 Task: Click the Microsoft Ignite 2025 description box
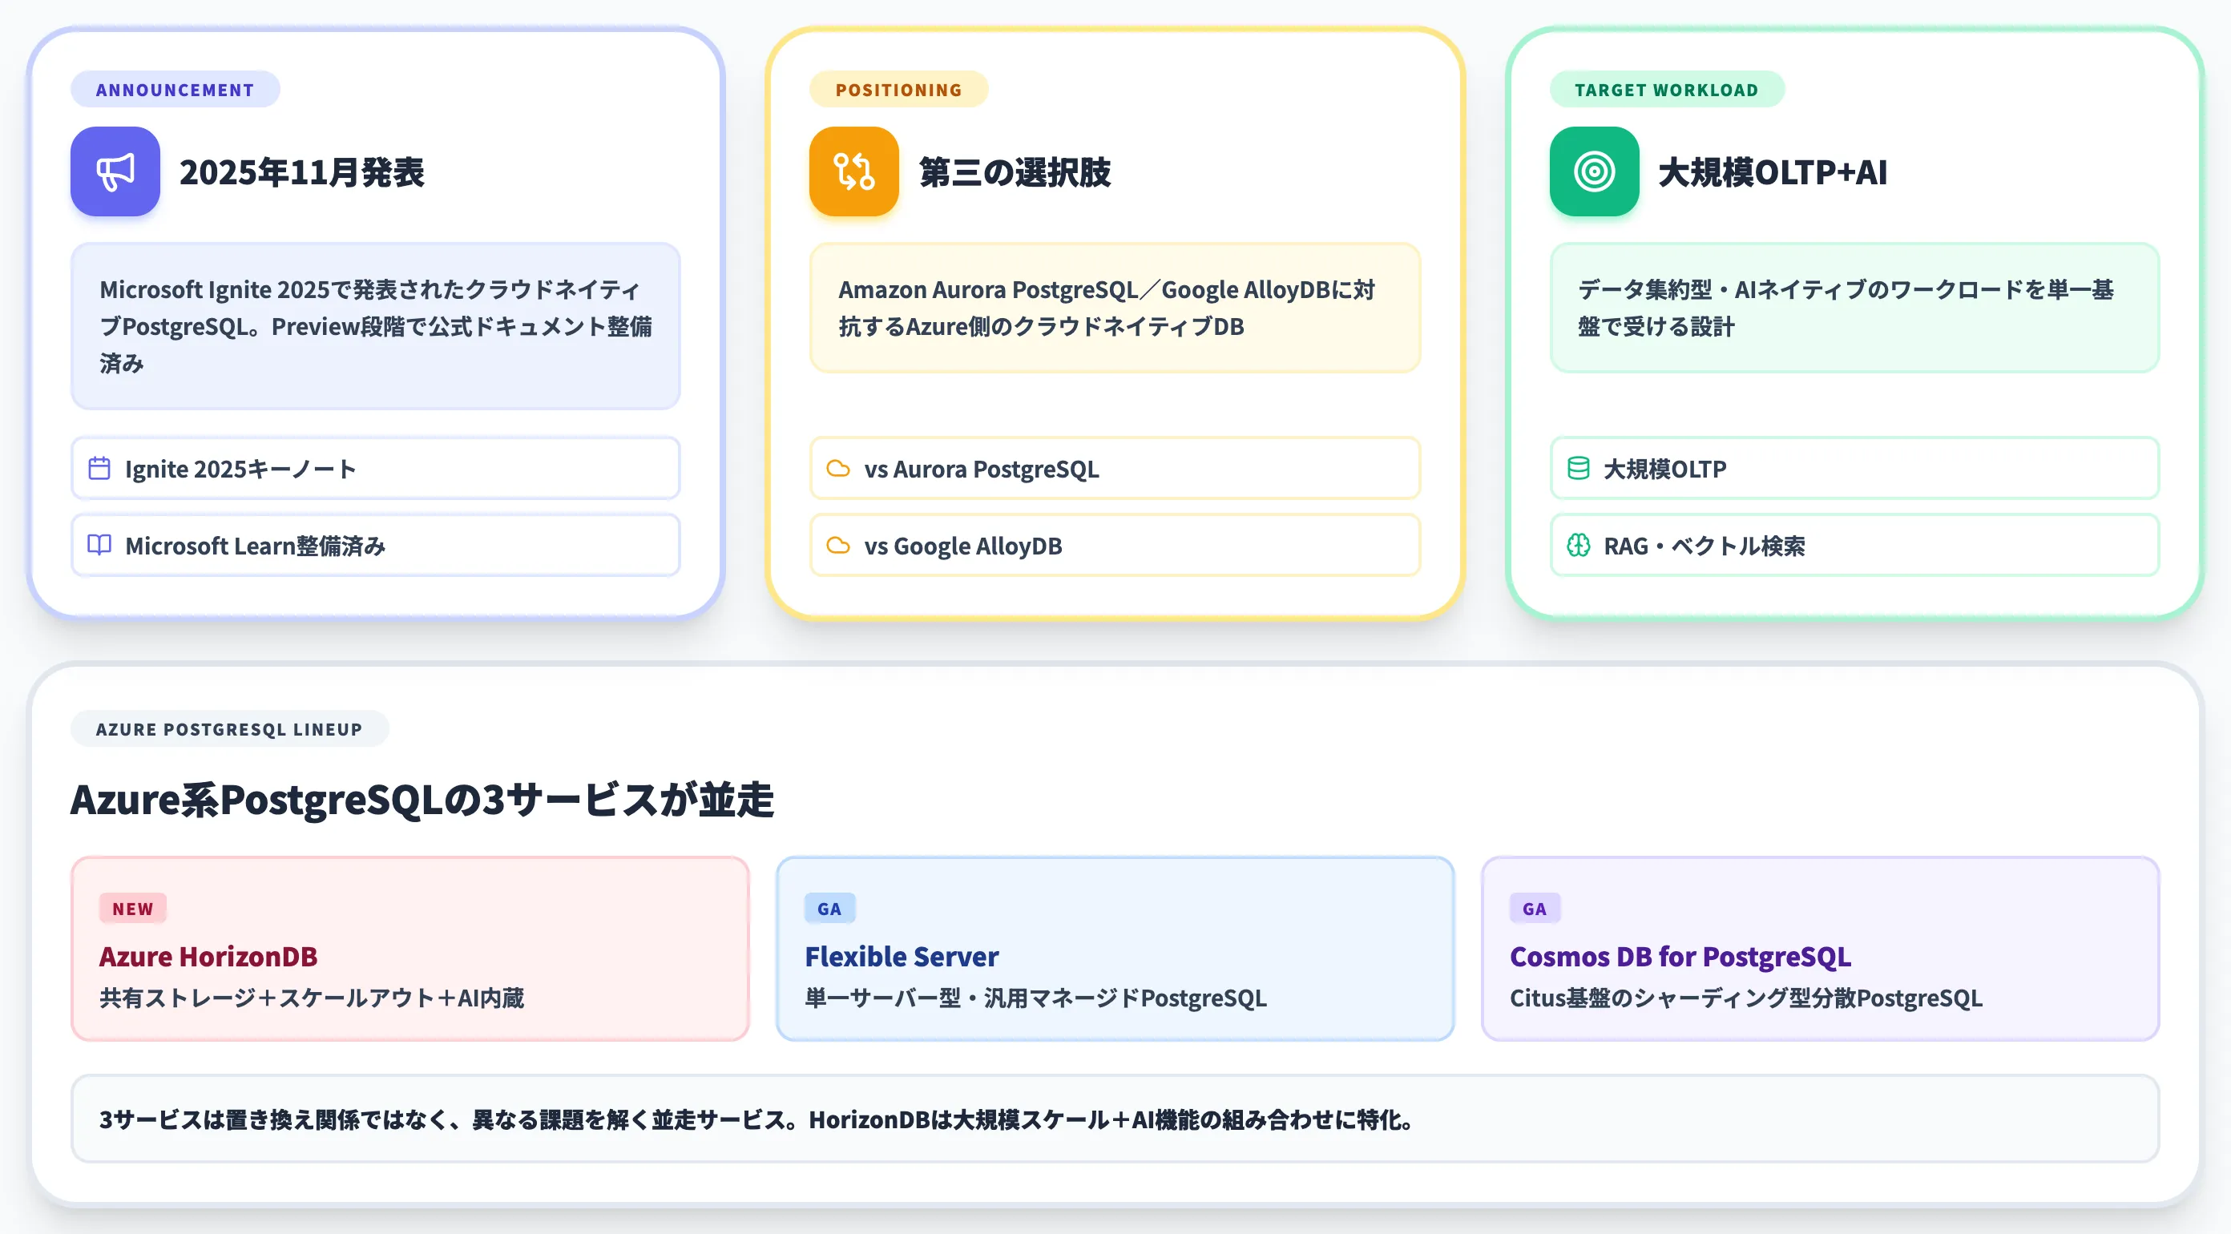[x=375, y=325]
